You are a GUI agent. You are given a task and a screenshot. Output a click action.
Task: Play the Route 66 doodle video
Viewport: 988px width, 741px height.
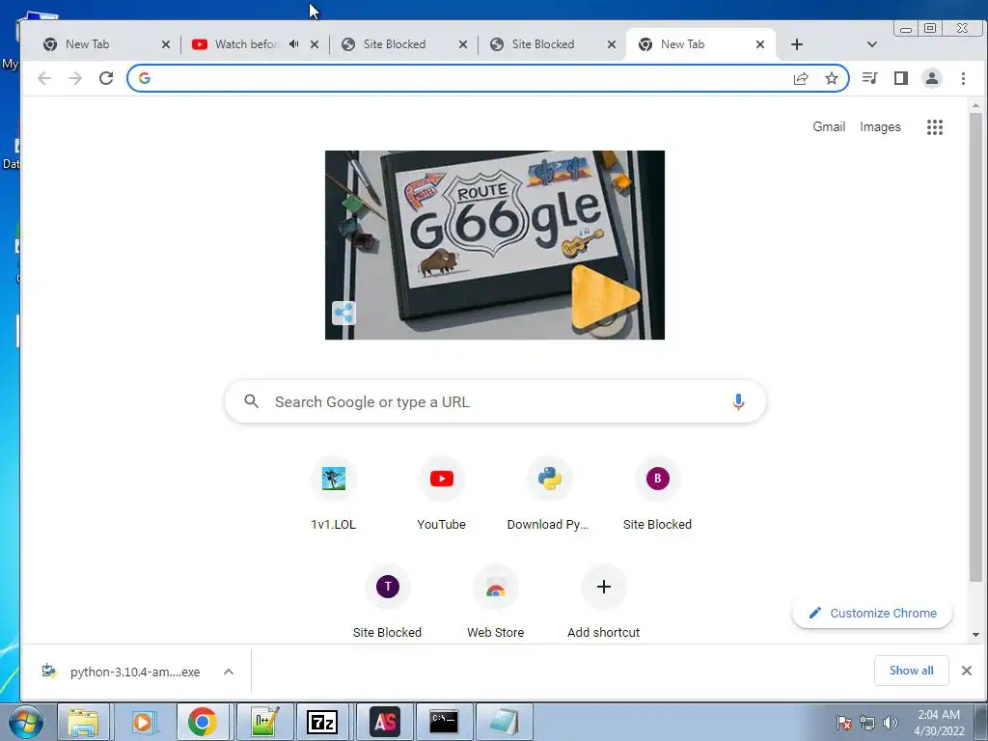coord(604,297)
